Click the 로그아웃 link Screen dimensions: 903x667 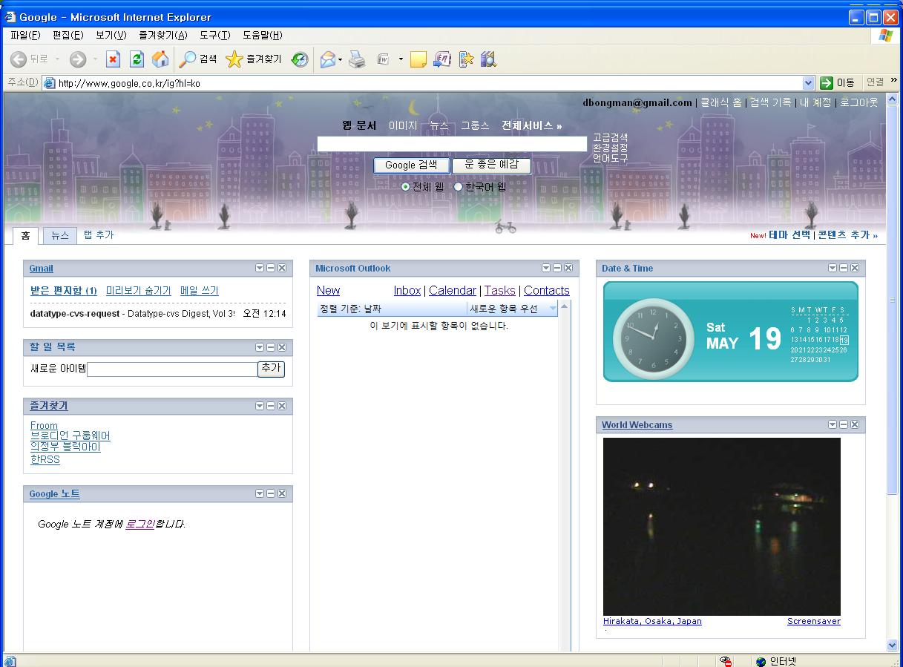(x=859, y=102)
